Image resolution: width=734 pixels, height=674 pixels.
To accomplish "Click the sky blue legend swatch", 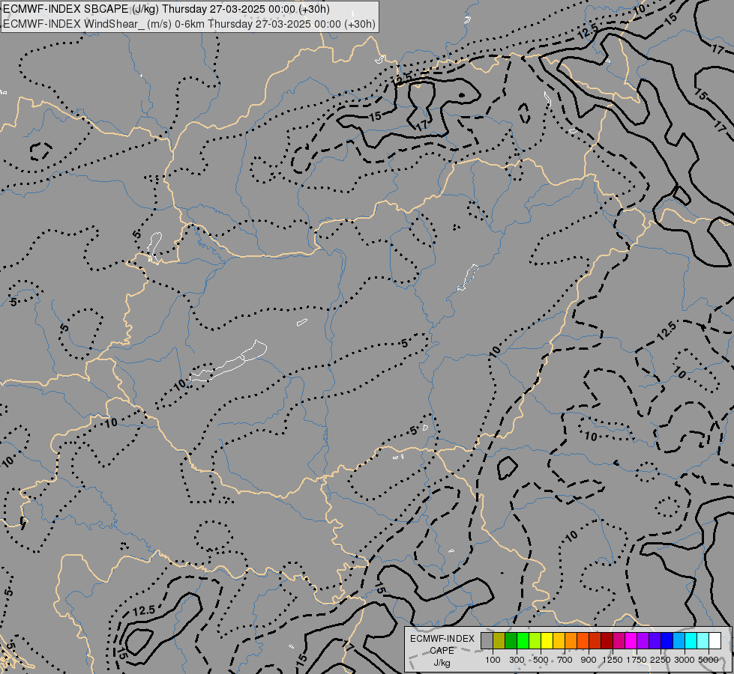I will (x=679, y=641).
